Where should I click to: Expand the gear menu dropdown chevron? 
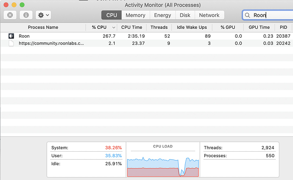(48, 15)
